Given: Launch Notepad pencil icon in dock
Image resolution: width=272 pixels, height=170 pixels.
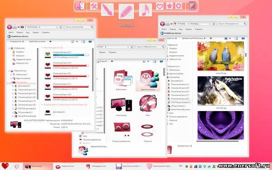Looking at the screenshot, I should tap(126, 11).
